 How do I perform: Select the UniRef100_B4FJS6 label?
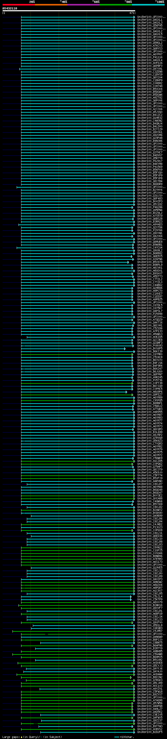click(x=150, y=363)
